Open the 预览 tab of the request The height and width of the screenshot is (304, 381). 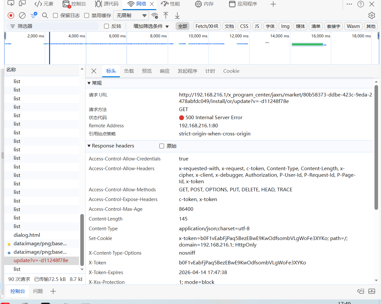[x=147, y=71]
